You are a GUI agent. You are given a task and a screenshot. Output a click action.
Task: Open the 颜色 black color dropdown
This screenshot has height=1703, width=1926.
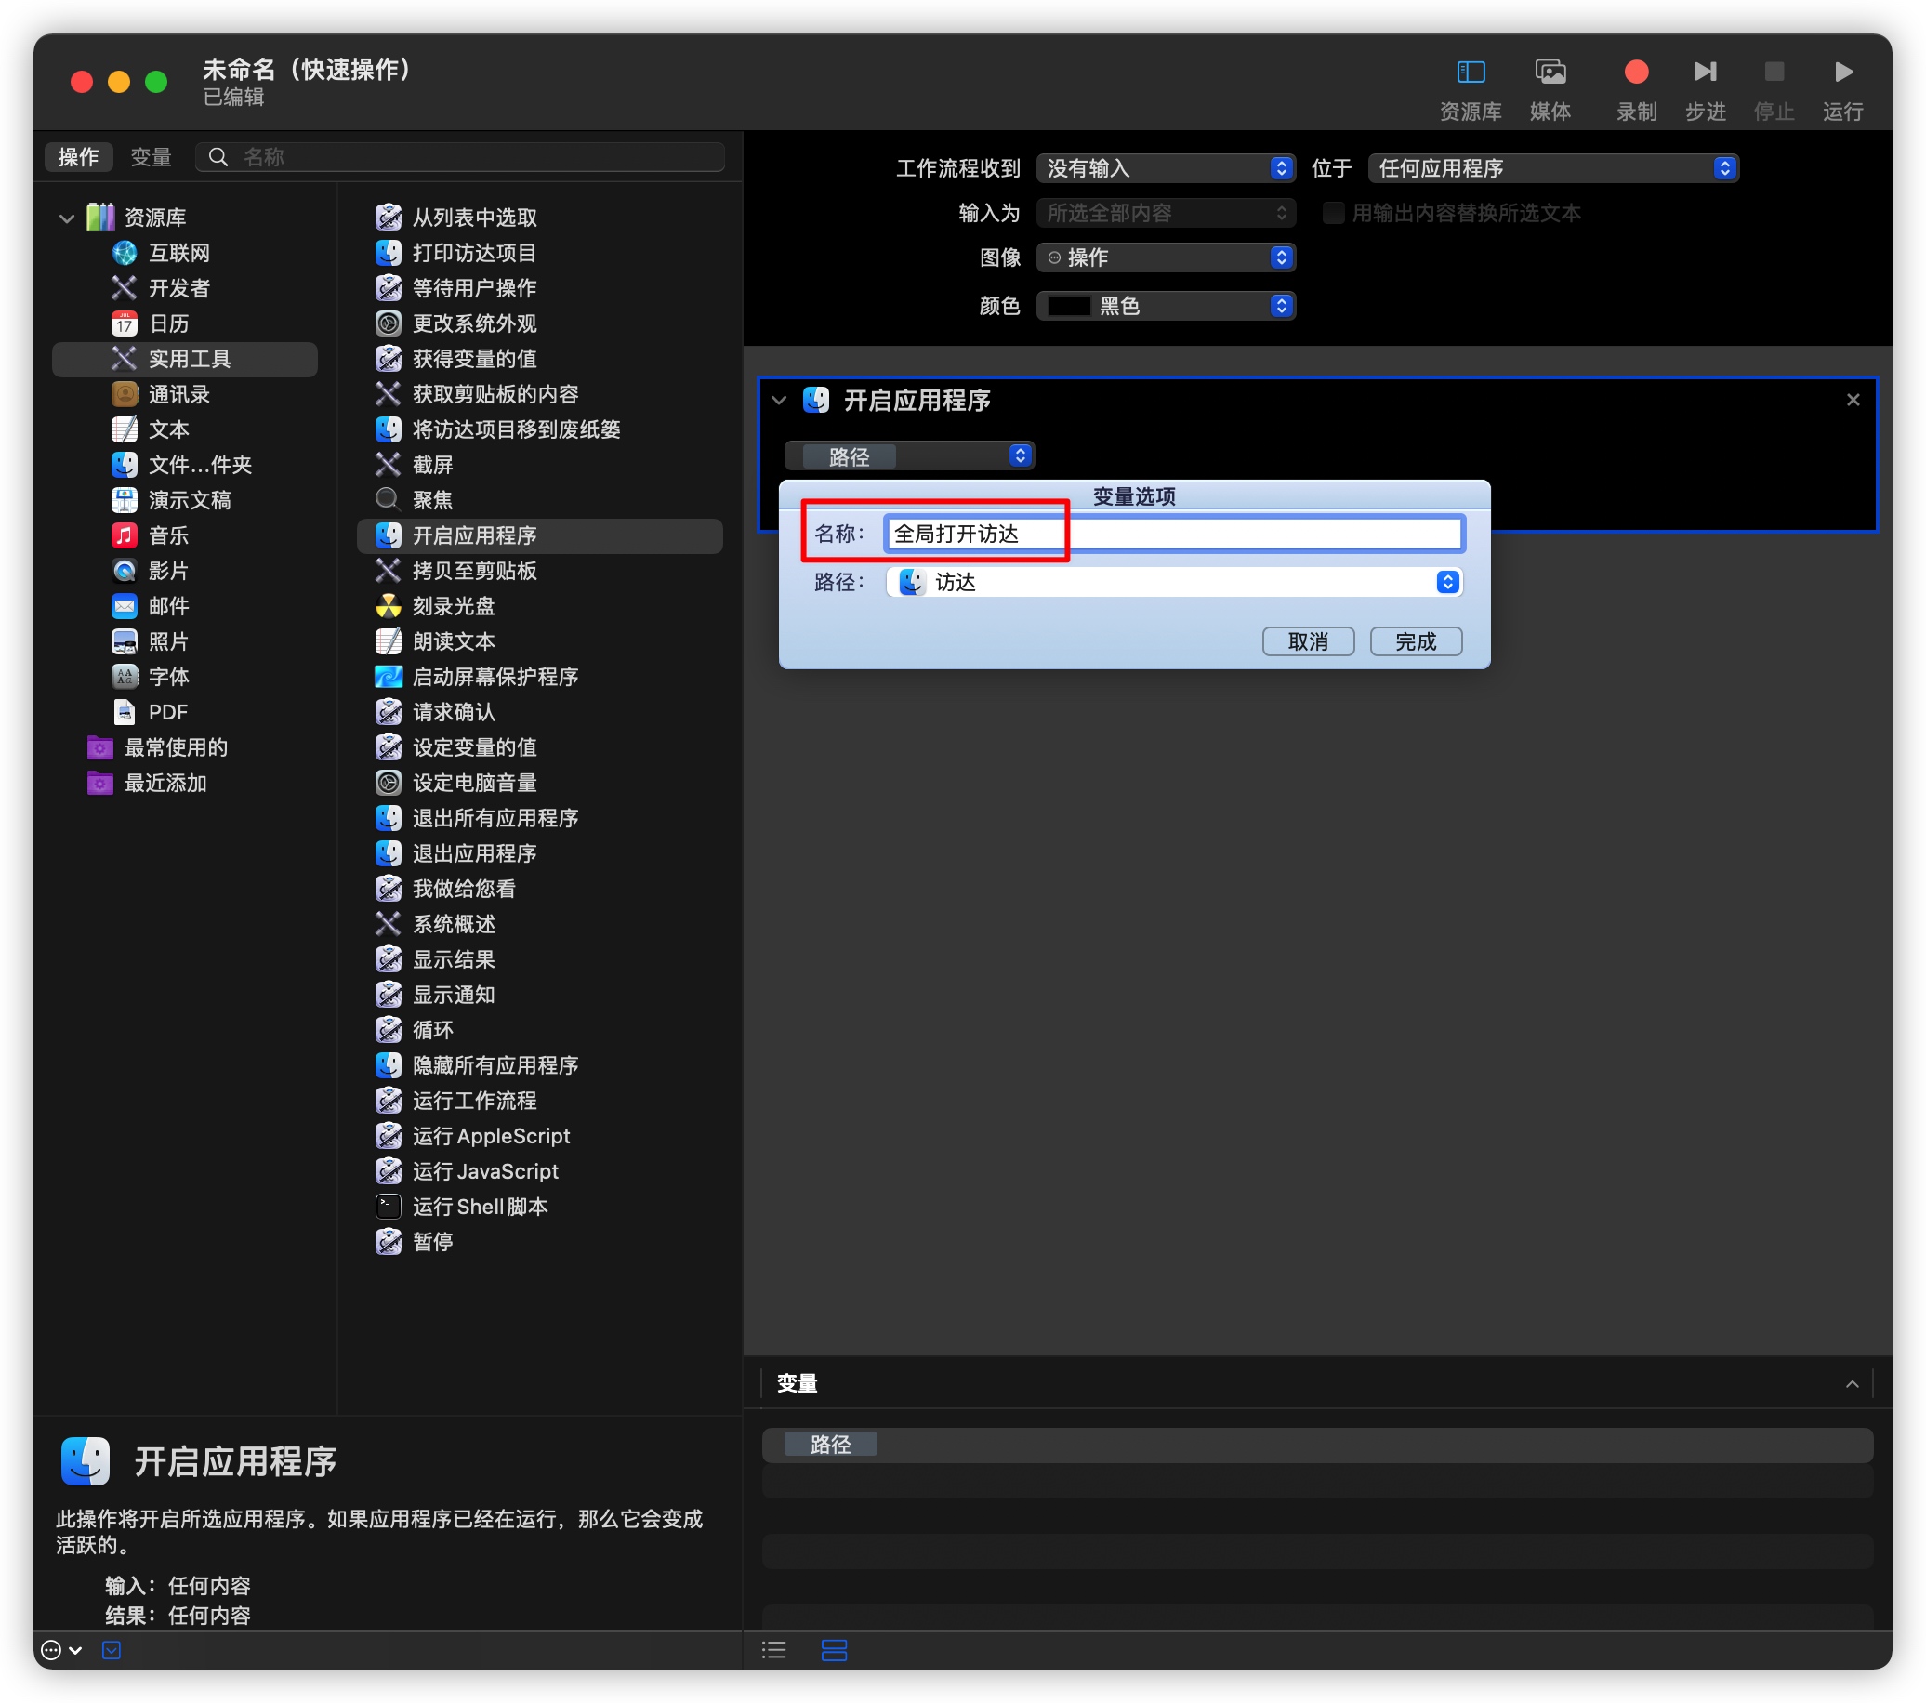(1165, 306)
